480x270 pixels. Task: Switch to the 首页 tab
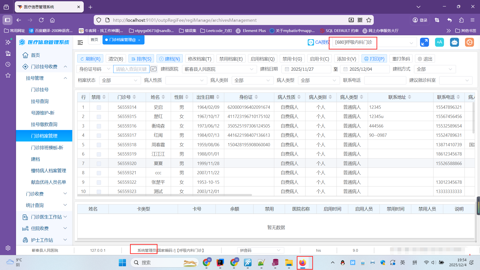tap(94, 40)
